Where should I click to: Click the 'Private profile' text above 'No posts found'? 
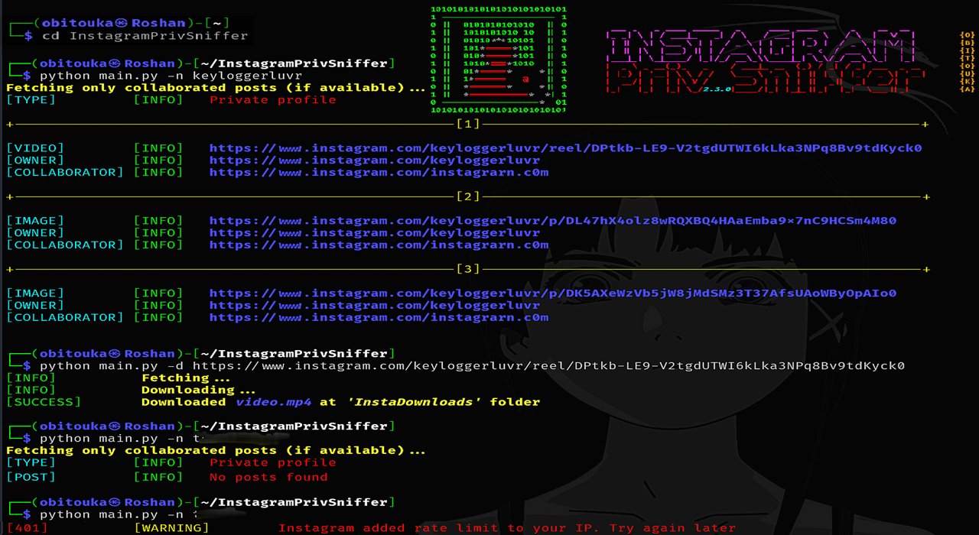click(273, 462)
